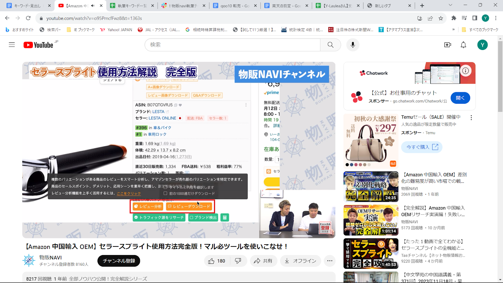Open the Create video icon

(x=448, y=45)
